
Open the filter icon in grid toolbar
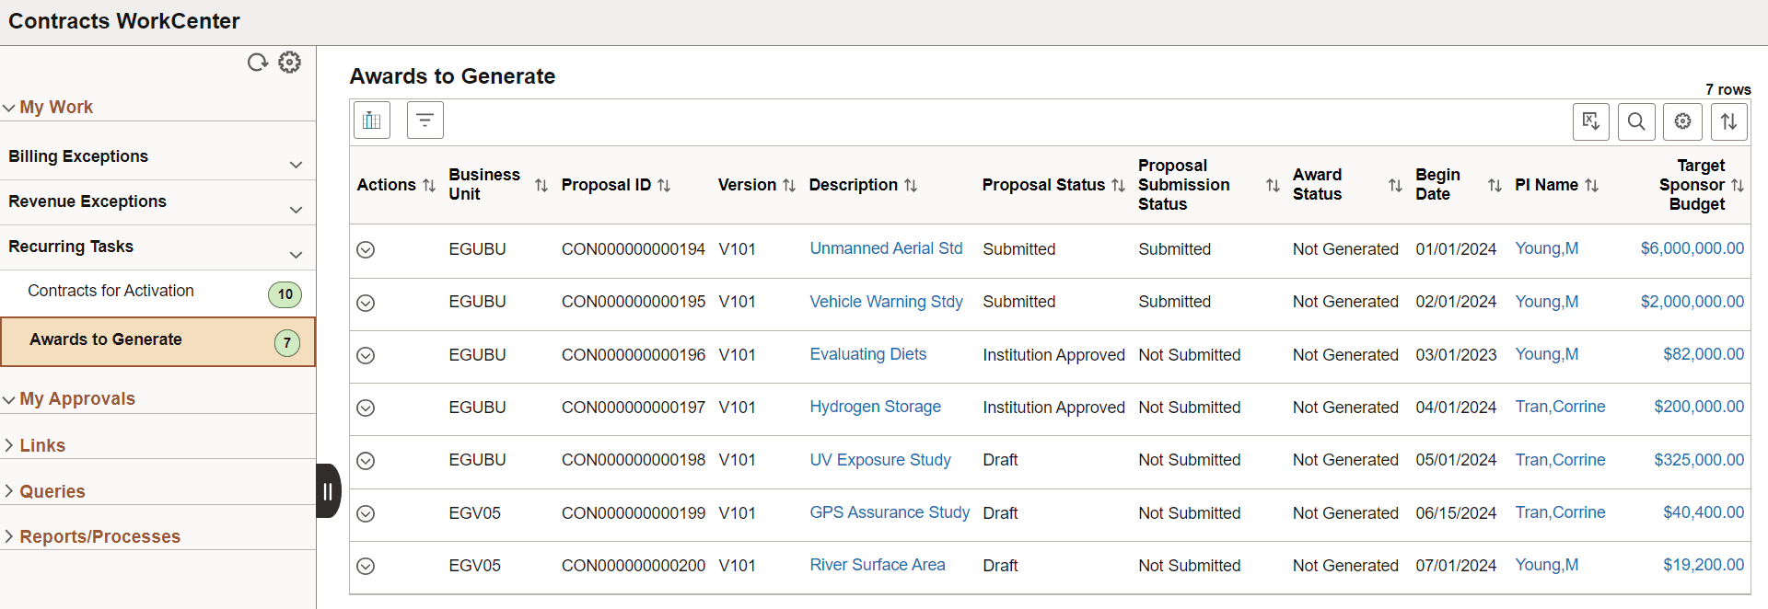pyautogui.click(x=425, y=121)
